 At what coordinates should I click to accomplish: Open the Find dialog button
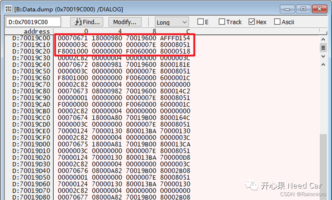click(x=87, y=22)
